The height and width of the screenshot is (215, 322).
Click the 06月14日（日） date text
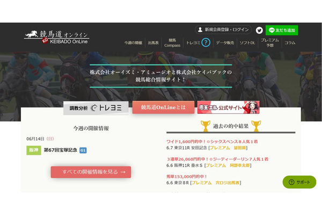click(x=40, y=139)
